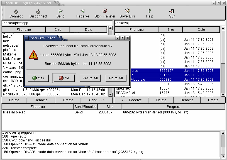Click the remote pane scroll up arrow

[223, 28]
